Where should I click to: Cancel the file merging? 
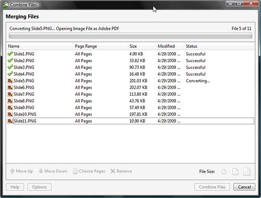[244, 187]
